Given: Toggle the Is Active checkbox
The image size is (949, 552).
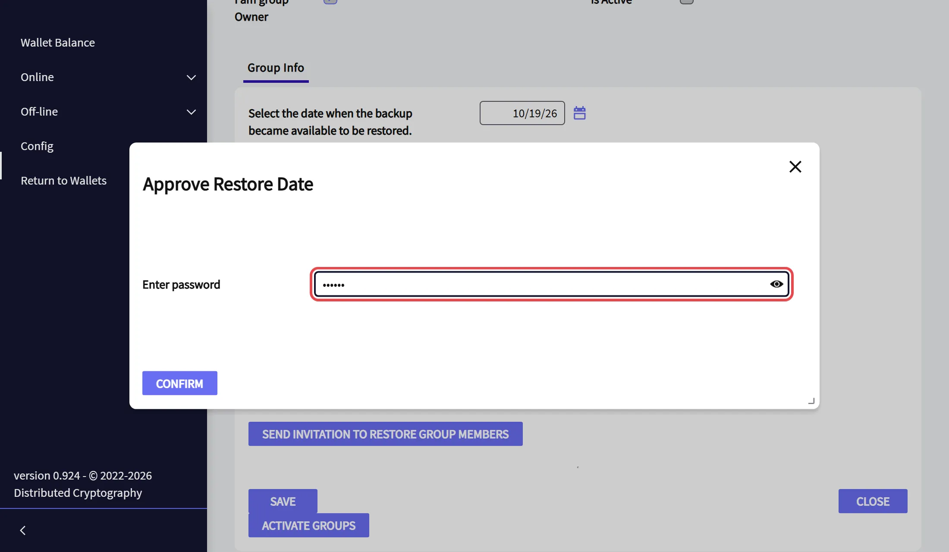Looking at the screenshot, I should point(687,1).
